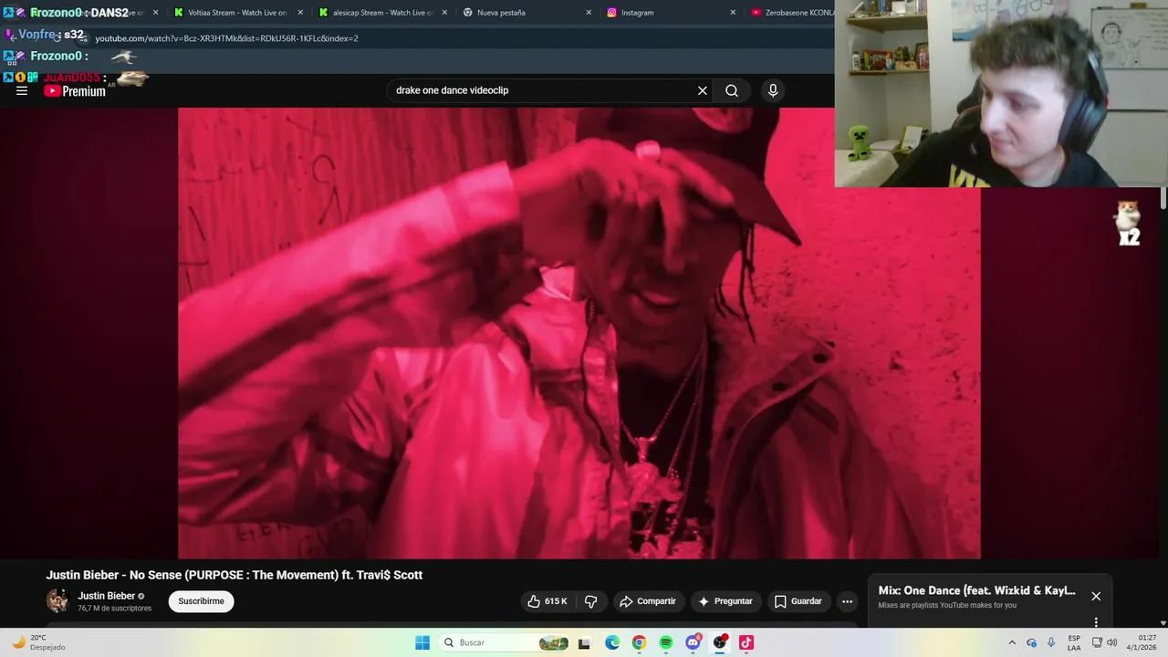The height and width of the screenshot is (657, 1168).
Task: Open tray microphone indicator
Action: coord(1051,642)
